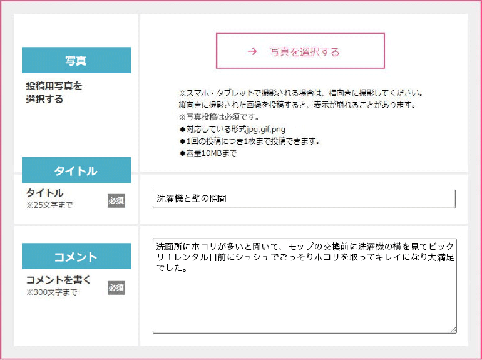Focus the タイトル text input field
Viewport: 482px width, 360px height.
(304, 199)
